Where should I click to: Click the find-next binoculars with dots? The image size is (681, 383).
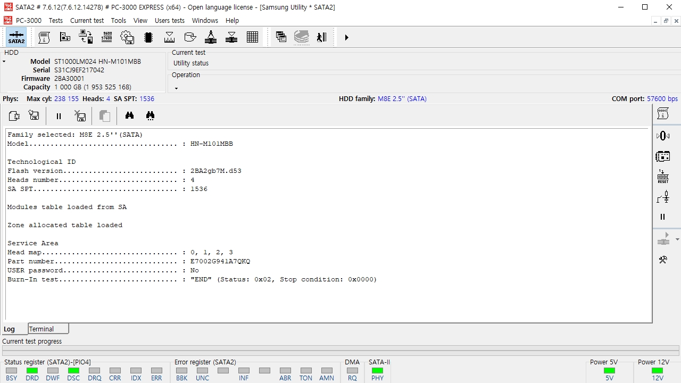(150, 115)
